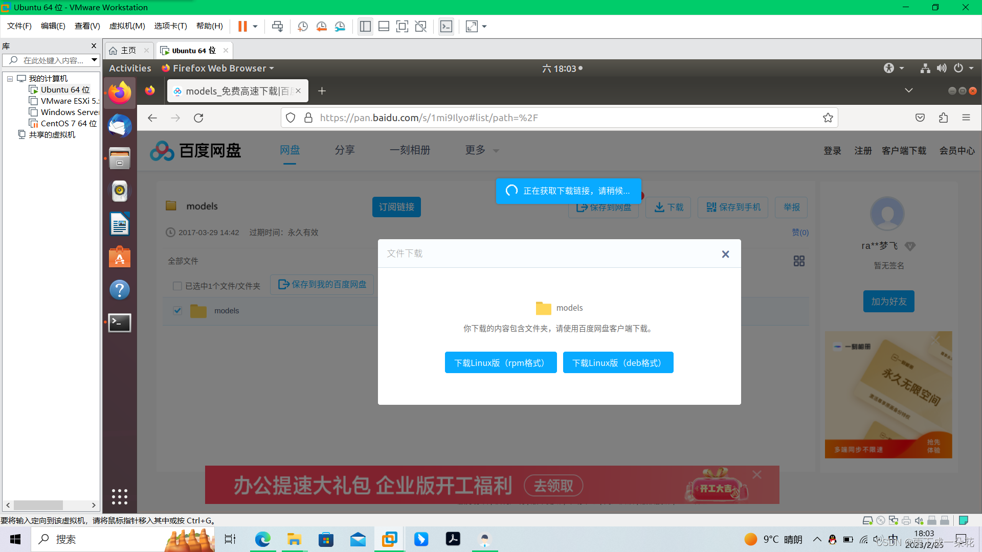Open the 选项卡(T) menu
982x552 pixels.
pos(171,26)
